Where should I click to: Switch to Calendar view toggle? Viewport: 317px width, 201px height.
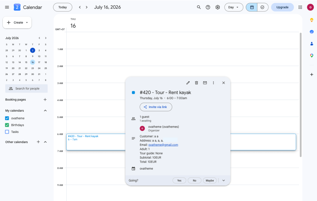252,7
